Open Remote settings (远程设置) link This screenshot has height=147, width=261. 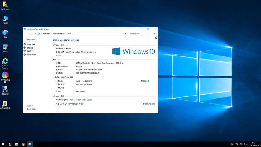point(30,48)
